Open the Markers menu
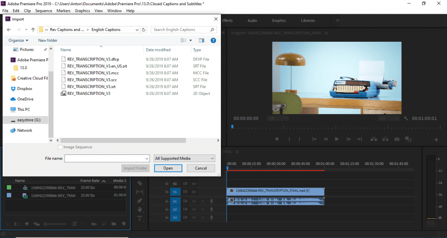 pyautogui.click(x=63, y=10)
